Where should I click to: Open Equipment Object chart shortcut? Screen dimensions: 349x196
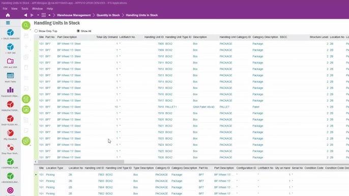[x=10, y=90]
